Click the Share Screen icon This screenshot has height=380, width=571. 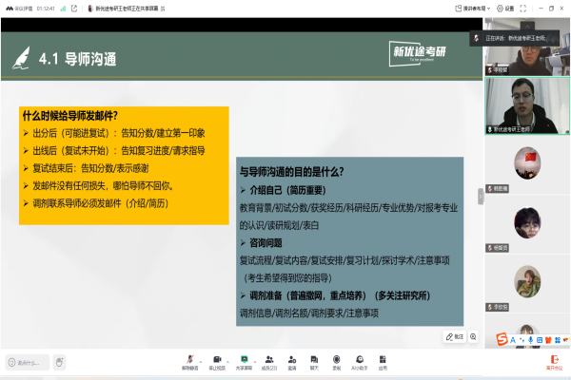pyautogui.click(x=244, y=359)
